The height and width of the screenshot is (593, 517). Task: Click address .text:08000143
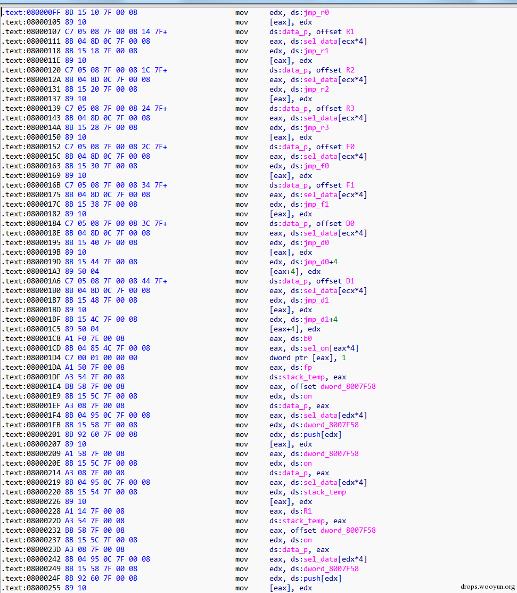tap(31, 118)
